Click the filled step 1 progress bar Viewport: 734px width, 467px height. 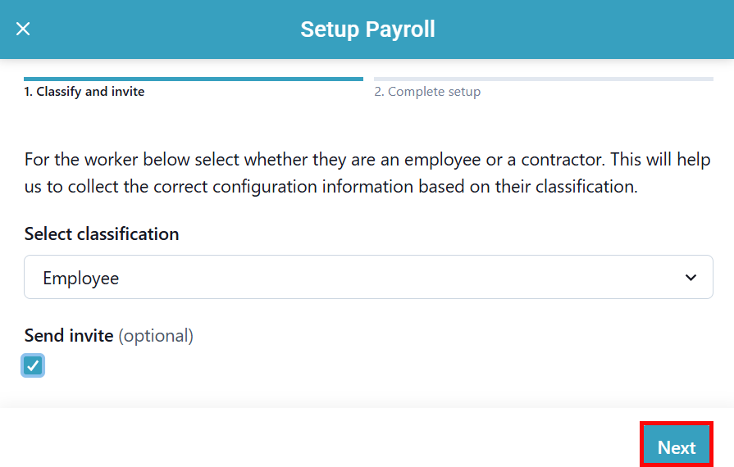(193, 79)
